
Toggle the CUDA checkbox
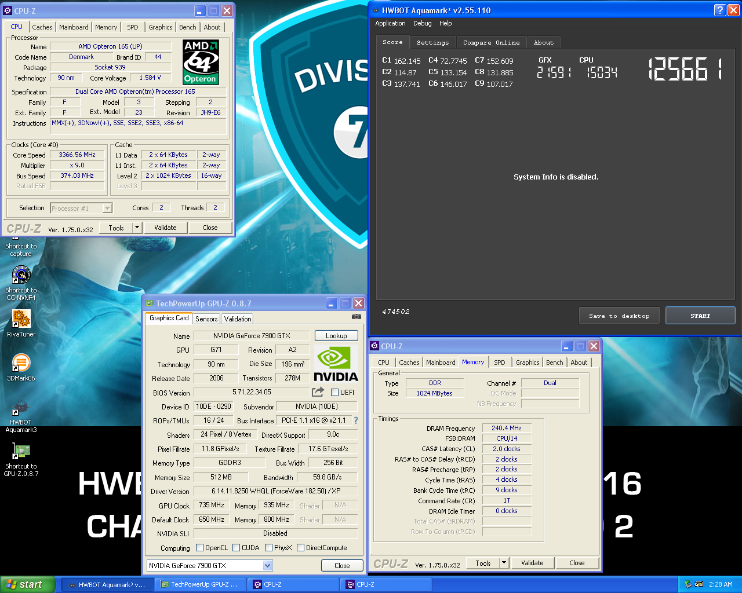236,547
